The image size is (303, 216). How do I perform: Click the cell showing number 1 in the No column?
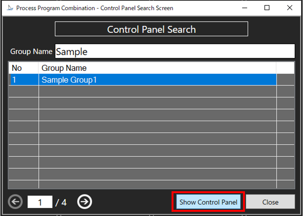coord(23,80)
